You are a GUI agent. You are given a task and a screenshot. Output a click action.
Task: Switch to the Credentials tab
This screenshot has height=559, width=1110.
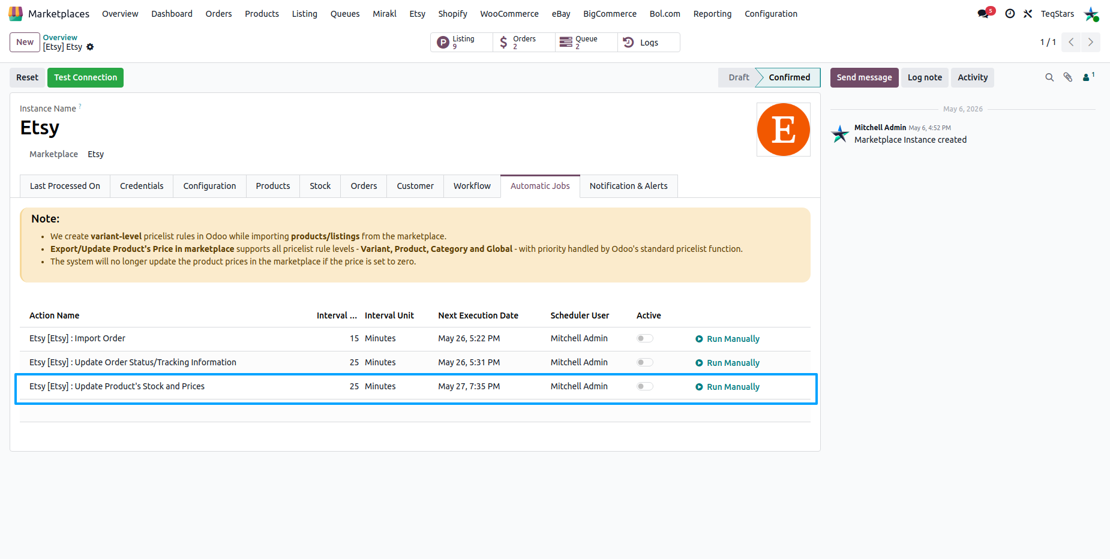142,186
